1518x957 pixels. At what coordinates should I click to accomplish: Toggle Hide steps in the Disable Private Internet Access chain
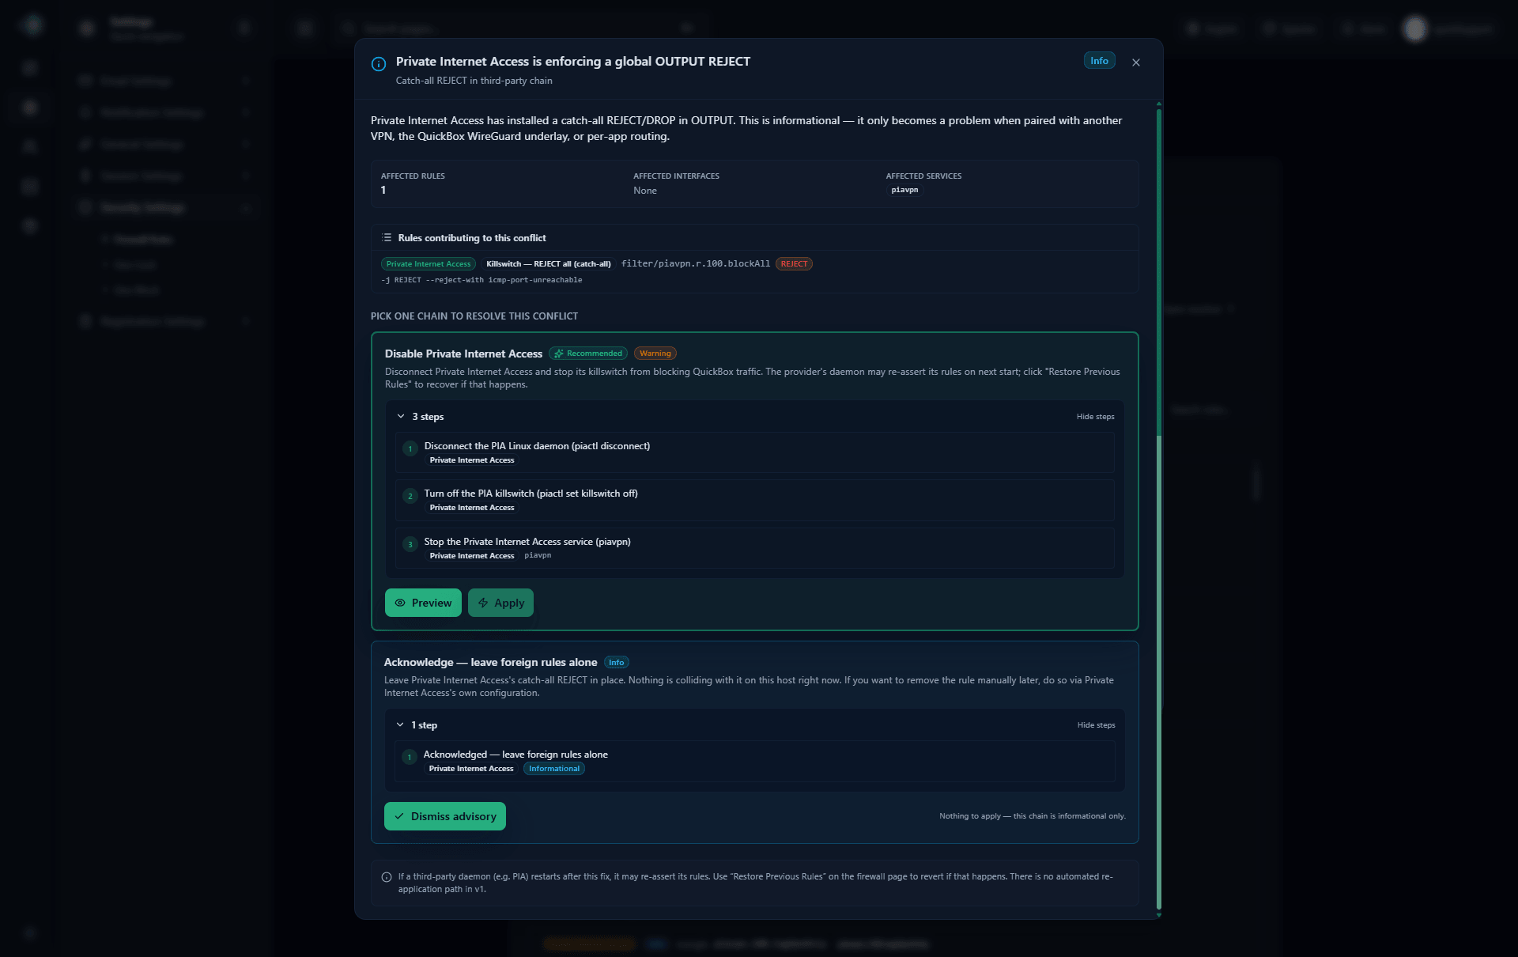(x=1095, y=416)
